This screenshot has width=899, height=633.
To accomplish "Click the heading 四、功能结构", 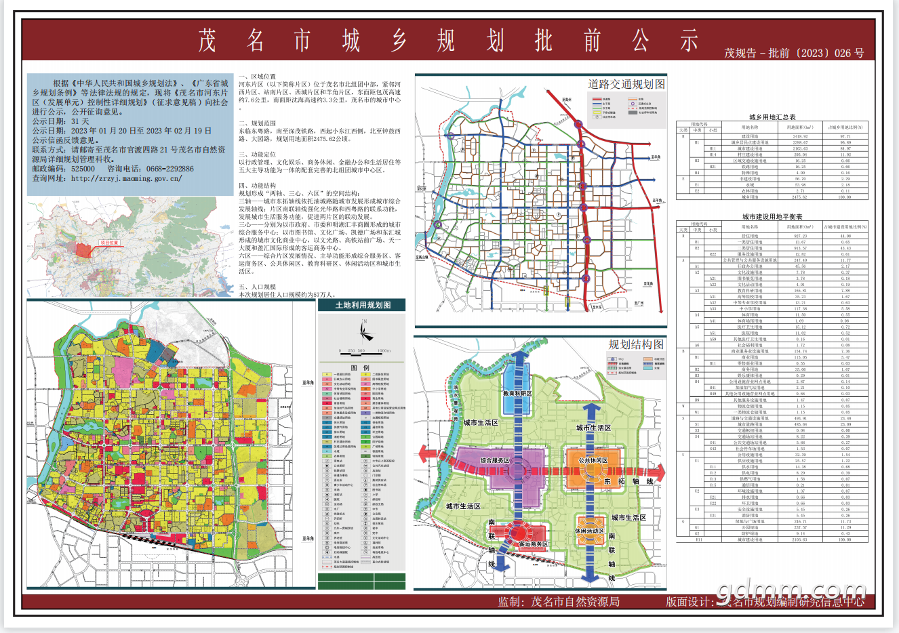I will tap(258, 186).
